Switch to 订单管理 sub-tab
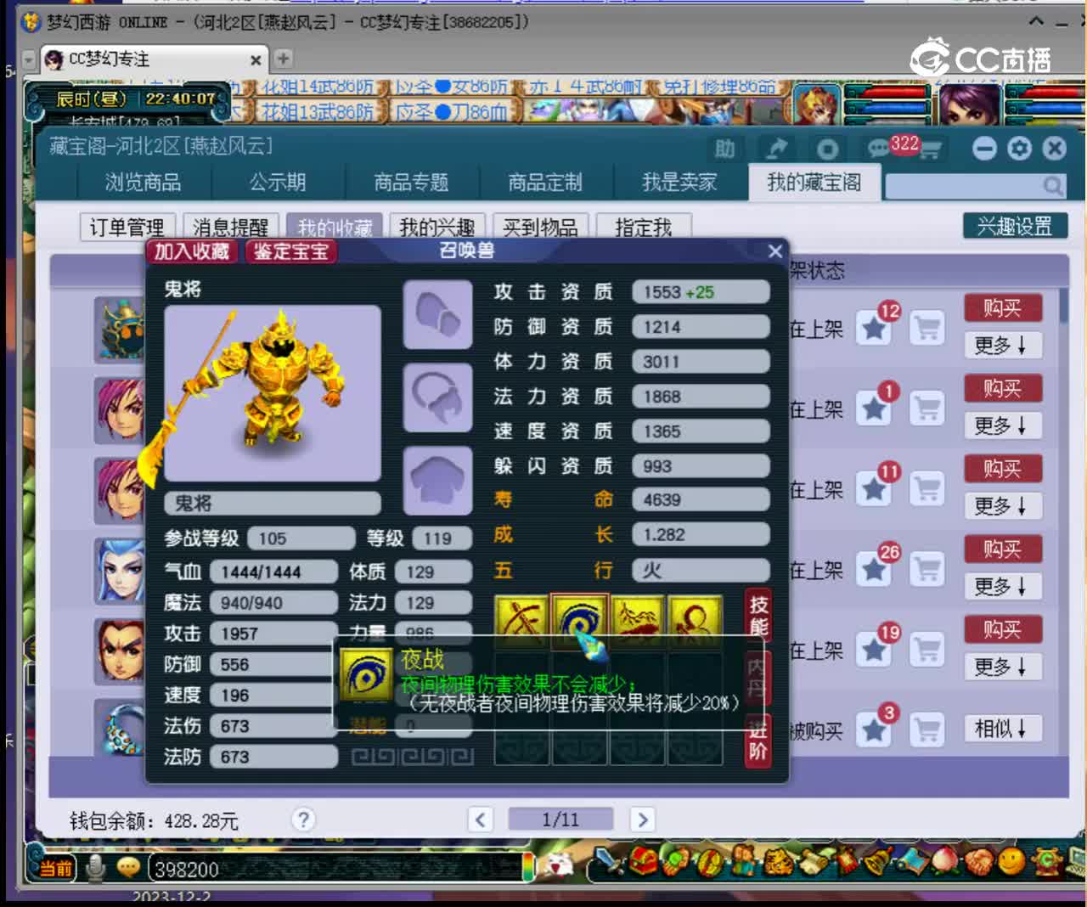1087x907 pixels. coord(127,227)
